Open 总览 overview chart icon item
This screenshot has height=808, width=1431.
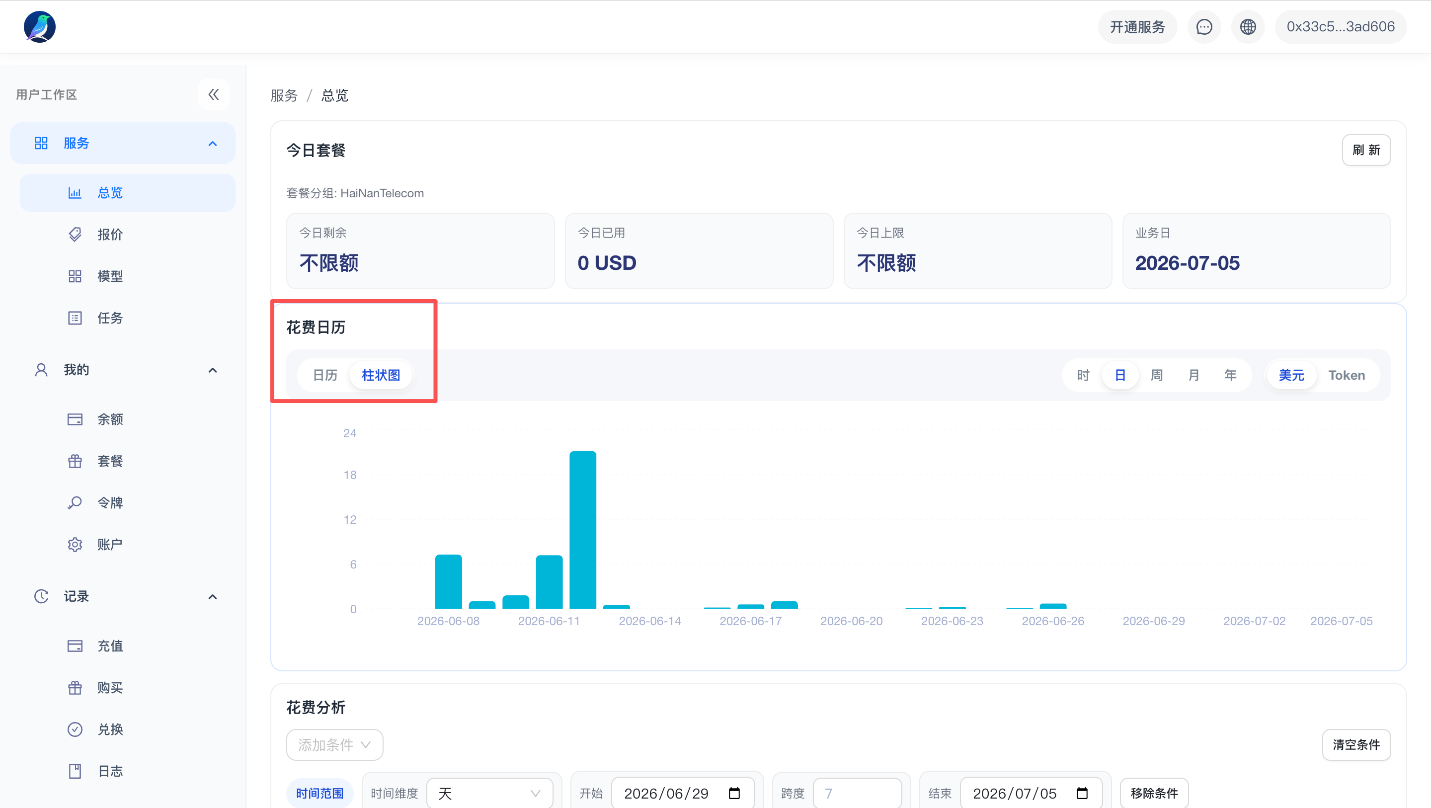[x=127, y=193]
